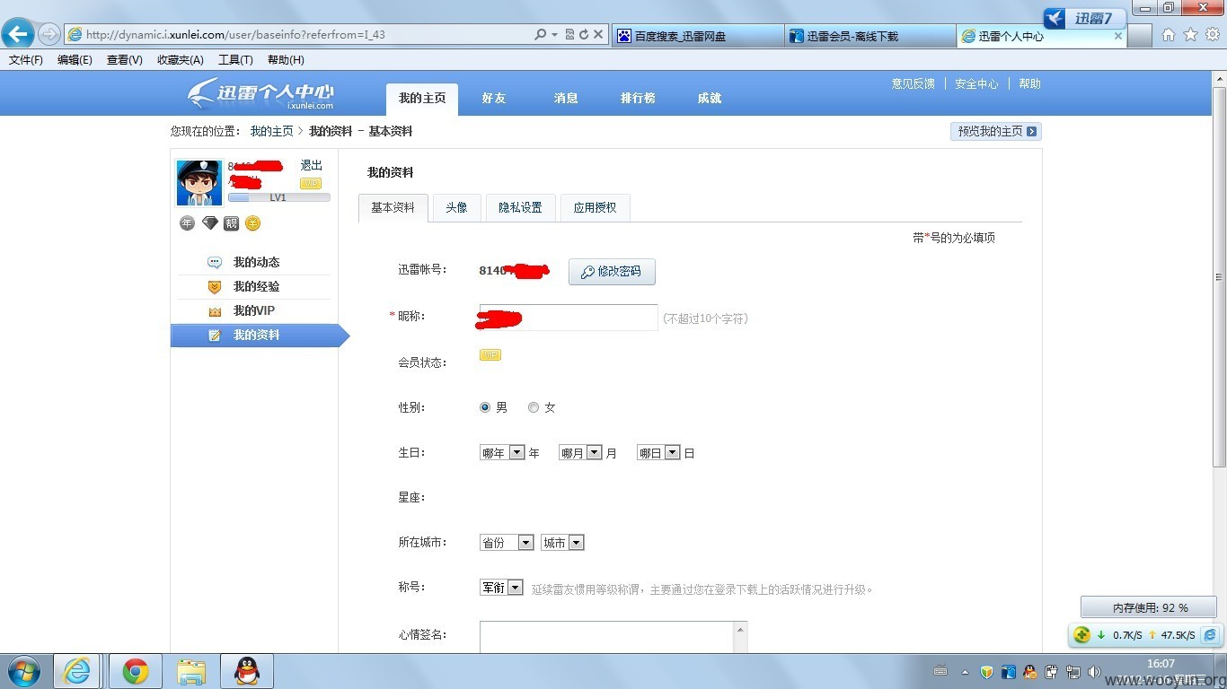The height and width of the screenshot is (689, 1227).
Task: Click the address bar search magnifier icon
Action: click(540, 35)
